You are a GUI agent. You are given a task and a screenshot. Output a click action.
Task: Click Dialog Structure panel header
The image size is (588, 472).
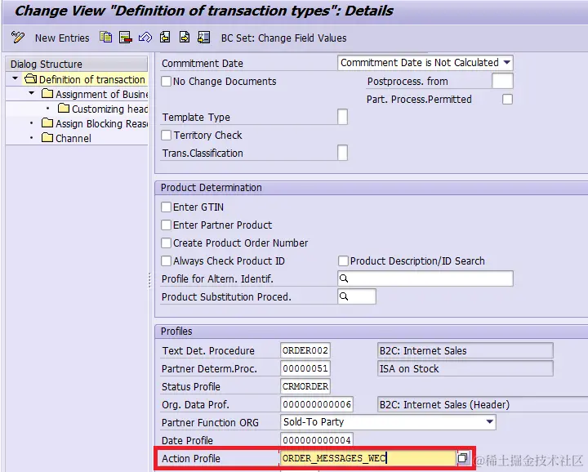click(x=77, y=64)
